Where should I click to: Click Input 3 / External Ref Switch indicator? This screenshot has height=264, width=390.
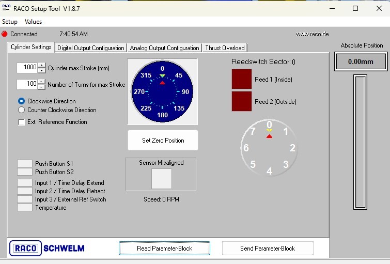[25, 199]
